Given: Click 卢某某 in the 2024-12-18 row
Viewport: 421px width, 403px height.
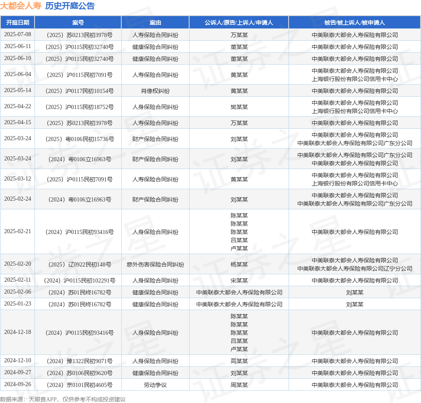Looking at the screenshot, I should coord(239,349).
